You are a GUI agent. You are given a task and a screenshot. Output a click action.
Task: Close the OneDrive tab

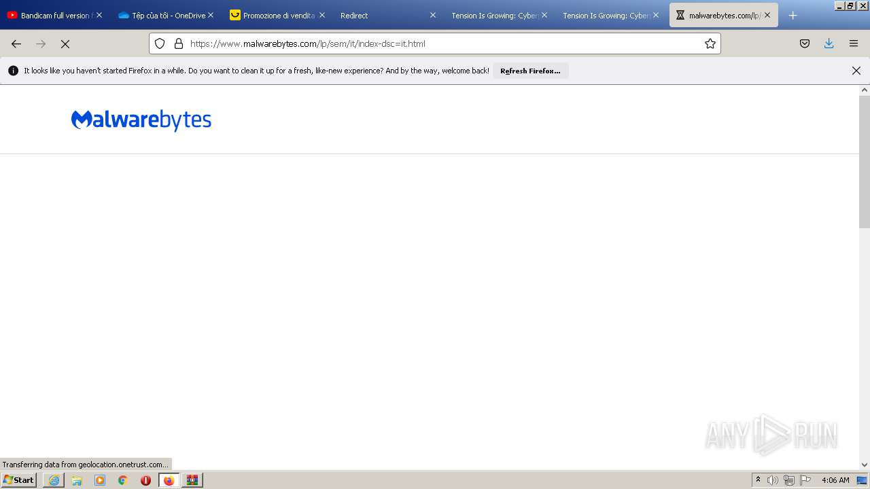pyautogui.click(x=211, y=15)
